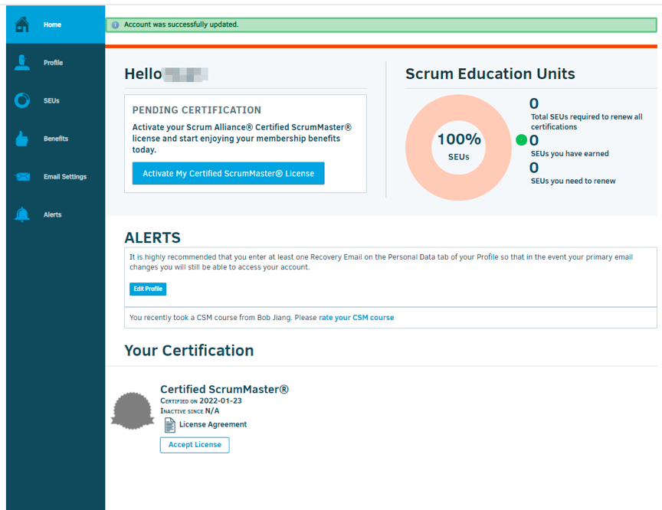The image size is (662, 510).
Task: Open the Profile menu item
Action: pos(53,63)
